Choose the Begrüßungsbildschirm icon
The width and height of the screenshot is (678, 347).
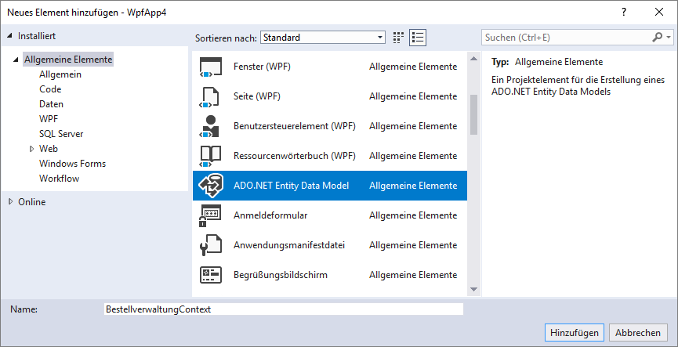point(212,275)
